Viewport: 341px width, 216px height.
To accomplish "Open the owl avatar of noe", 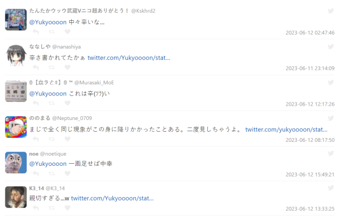I will (x=16, y=163).
